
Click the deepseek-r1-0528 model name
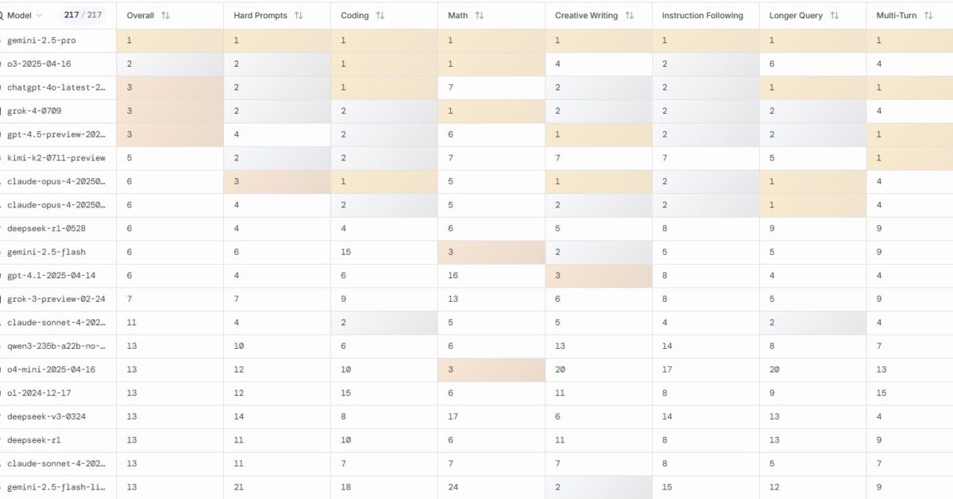46,229
